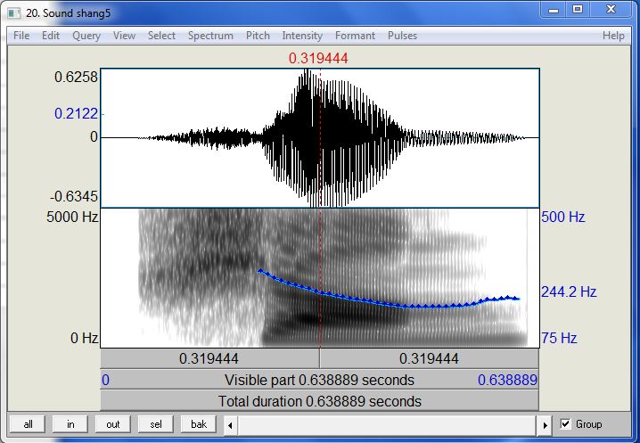Image resolution: width=640 pixels, height=443 pixels.
Task: Open the Pulses menu
Action: [402, 36]
